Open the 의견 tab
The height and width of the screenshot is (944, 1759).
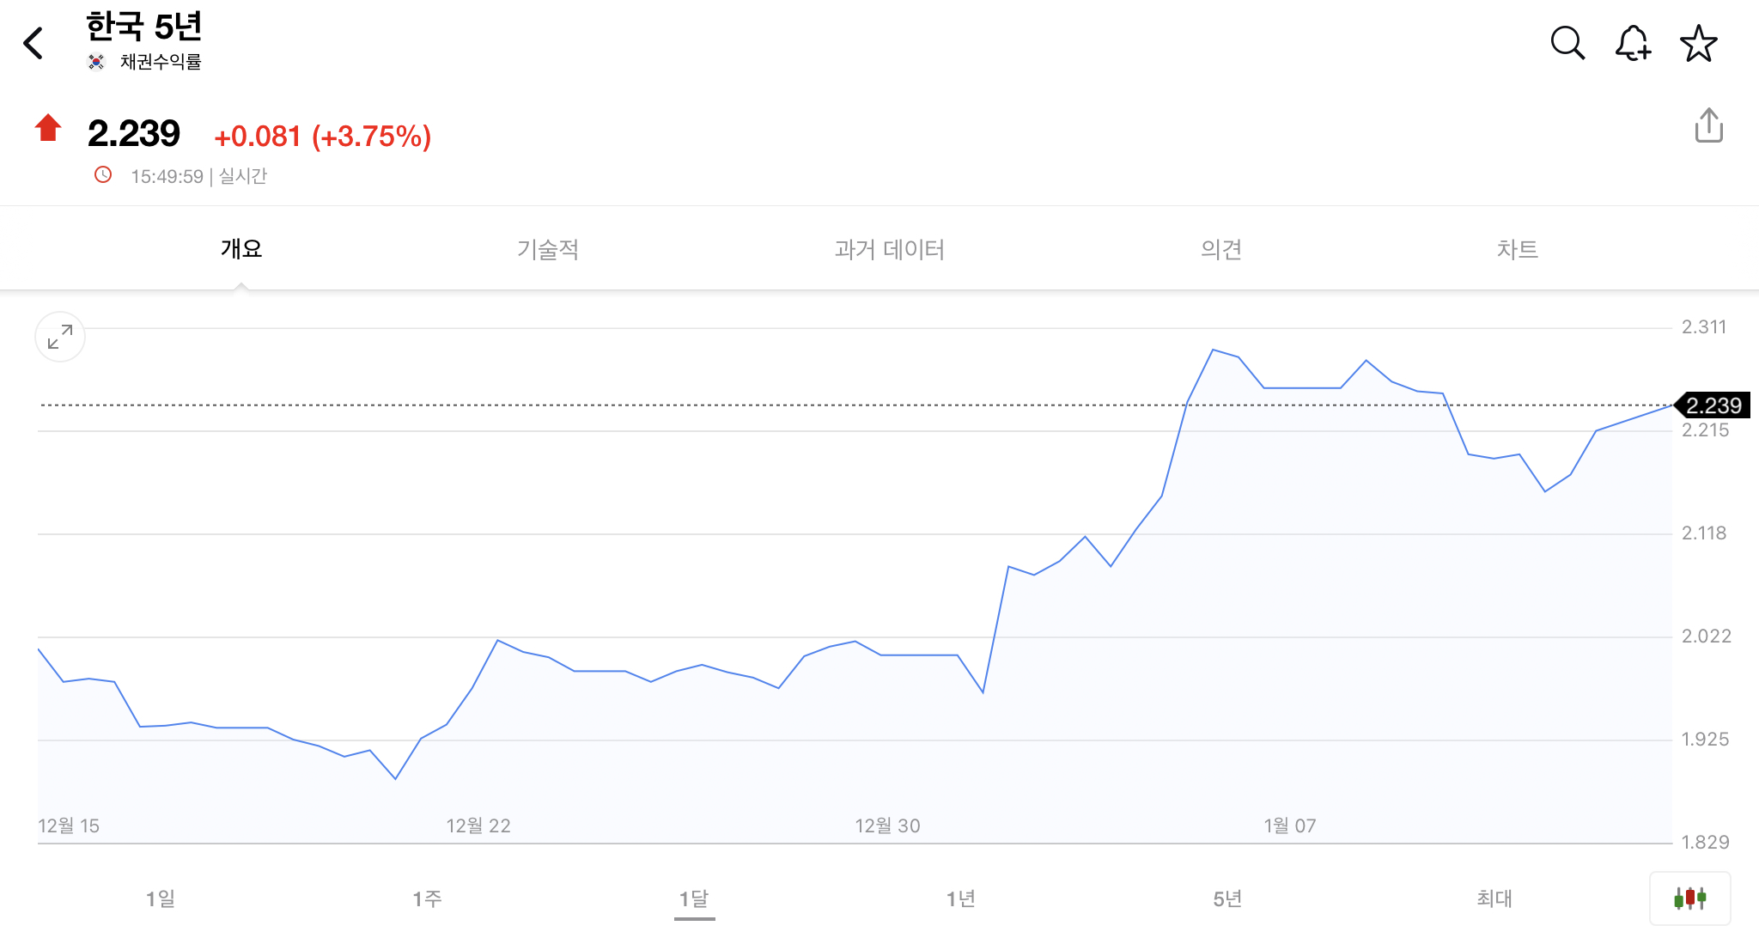coord(1221,249)
